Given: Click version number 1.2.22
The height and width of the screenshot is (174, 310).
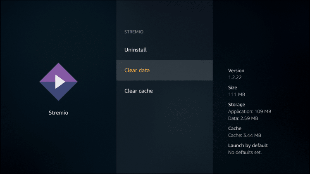Looking at the screenshot, I should (235, 78).
